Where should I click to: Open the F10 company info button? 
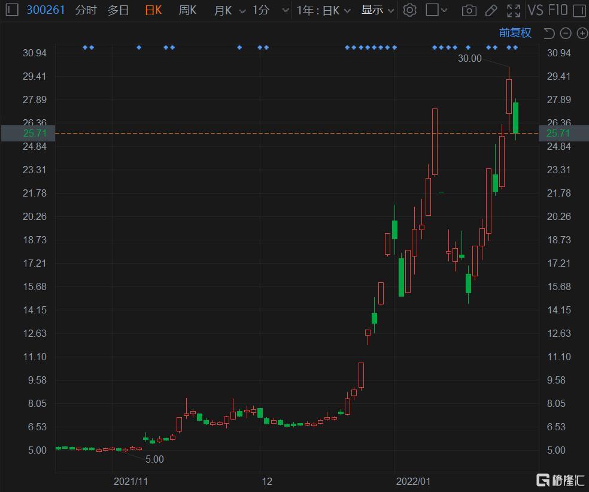557,10
